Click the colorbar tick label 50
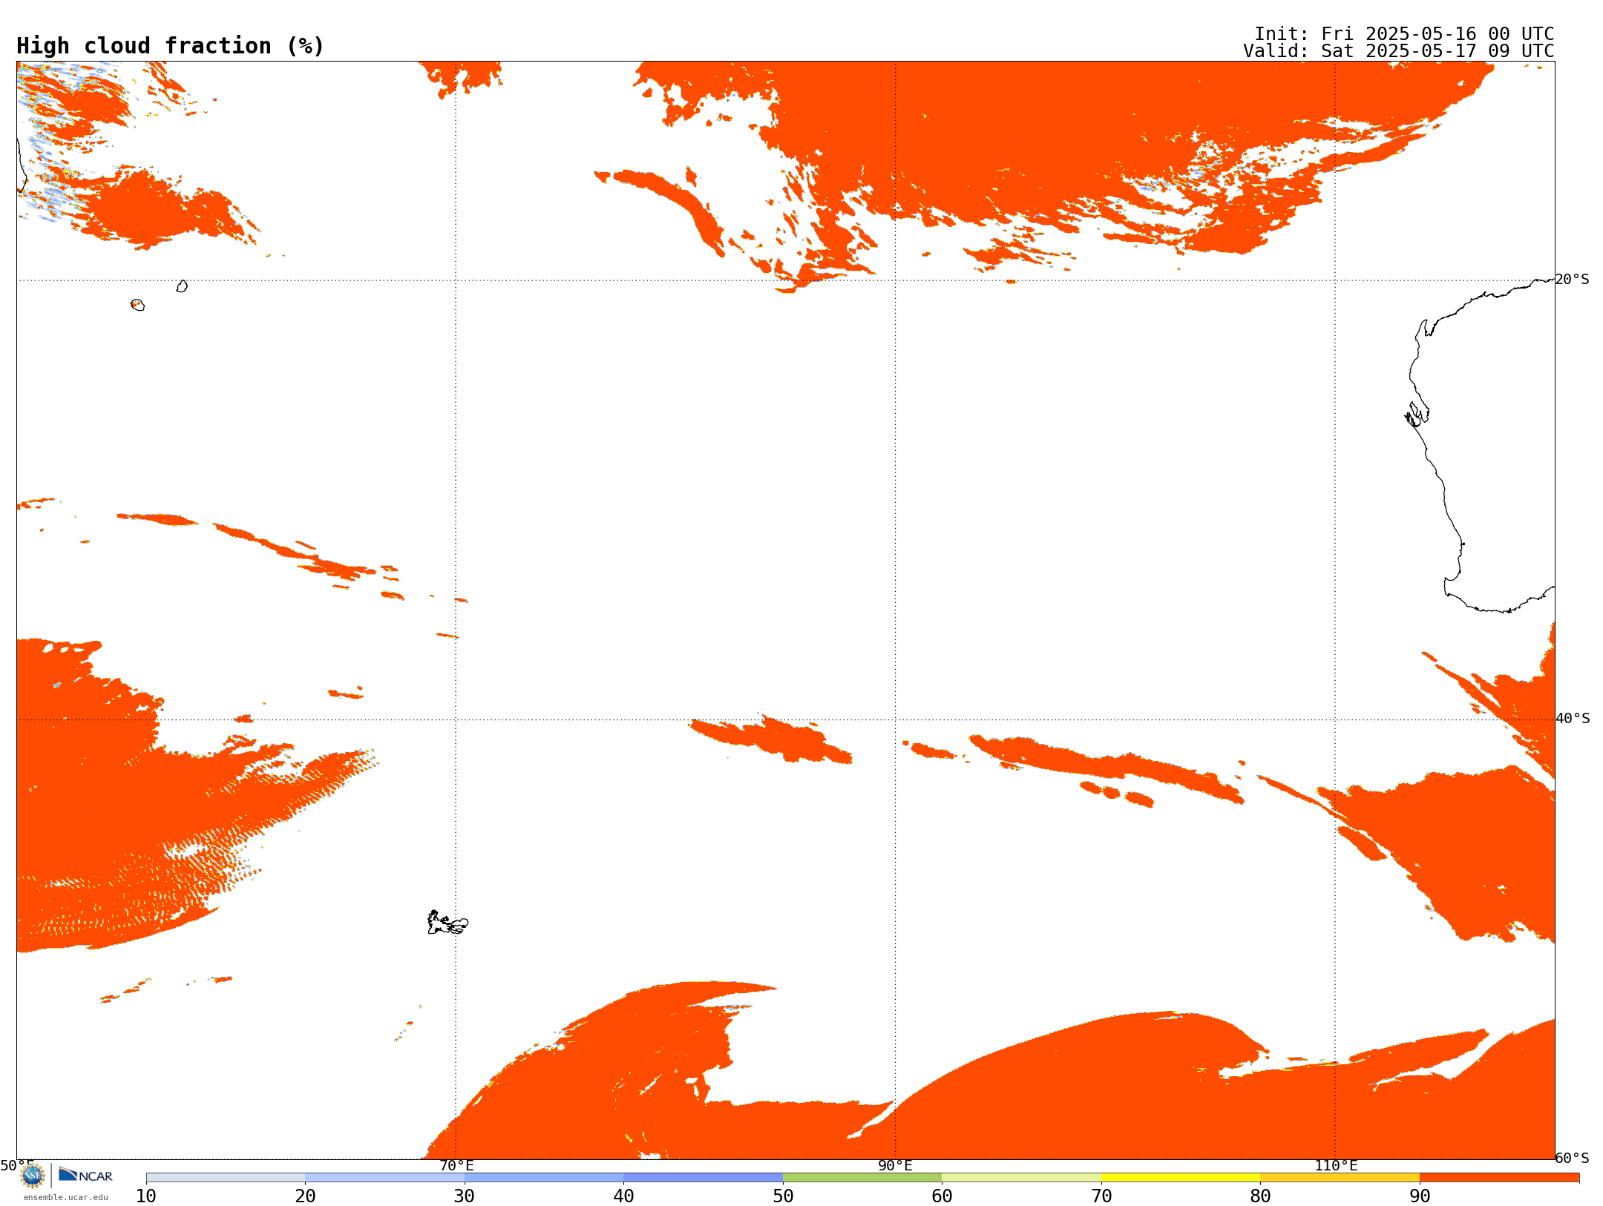The image size is (1603, 1206). [783, 1196]
